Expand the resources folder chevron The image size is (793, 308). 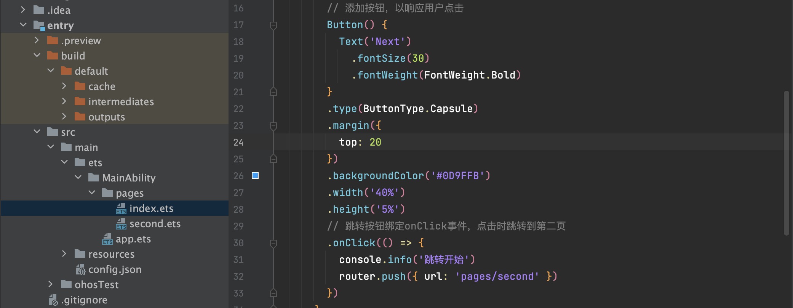pos(64,254)
